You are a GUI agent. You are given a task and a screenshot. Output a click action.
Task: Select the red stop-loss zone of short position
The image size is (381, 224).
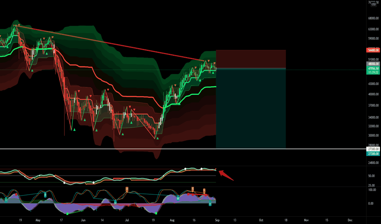pos(251,59)
